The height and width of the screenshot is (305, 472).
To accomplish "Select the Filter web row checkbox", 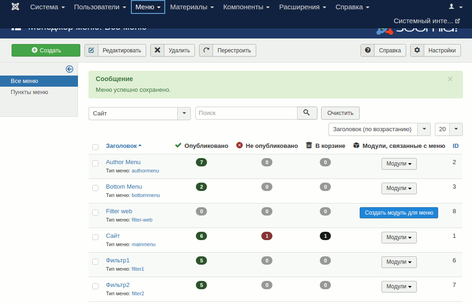I will (x=96, y=213).
